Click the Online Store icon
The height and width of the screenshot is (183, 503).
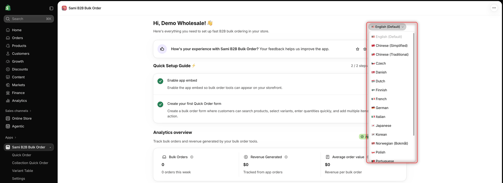[8, 118]
